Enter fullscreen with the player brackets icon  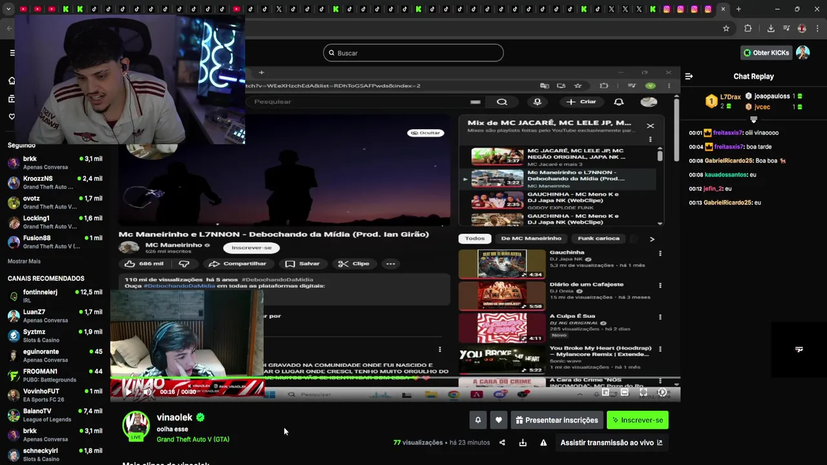click(x=644, y=392)
